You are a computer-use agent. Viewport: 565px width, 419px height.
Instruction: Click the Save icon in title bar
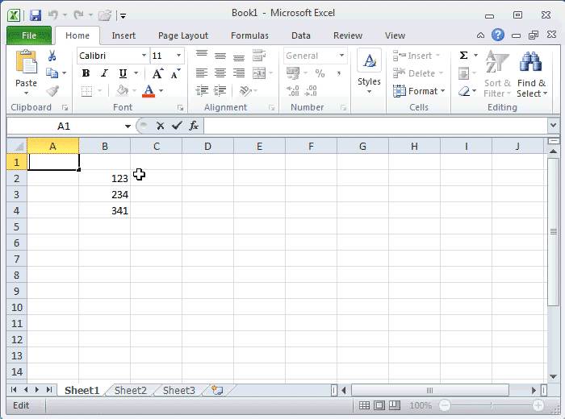(x=35, y=15)
